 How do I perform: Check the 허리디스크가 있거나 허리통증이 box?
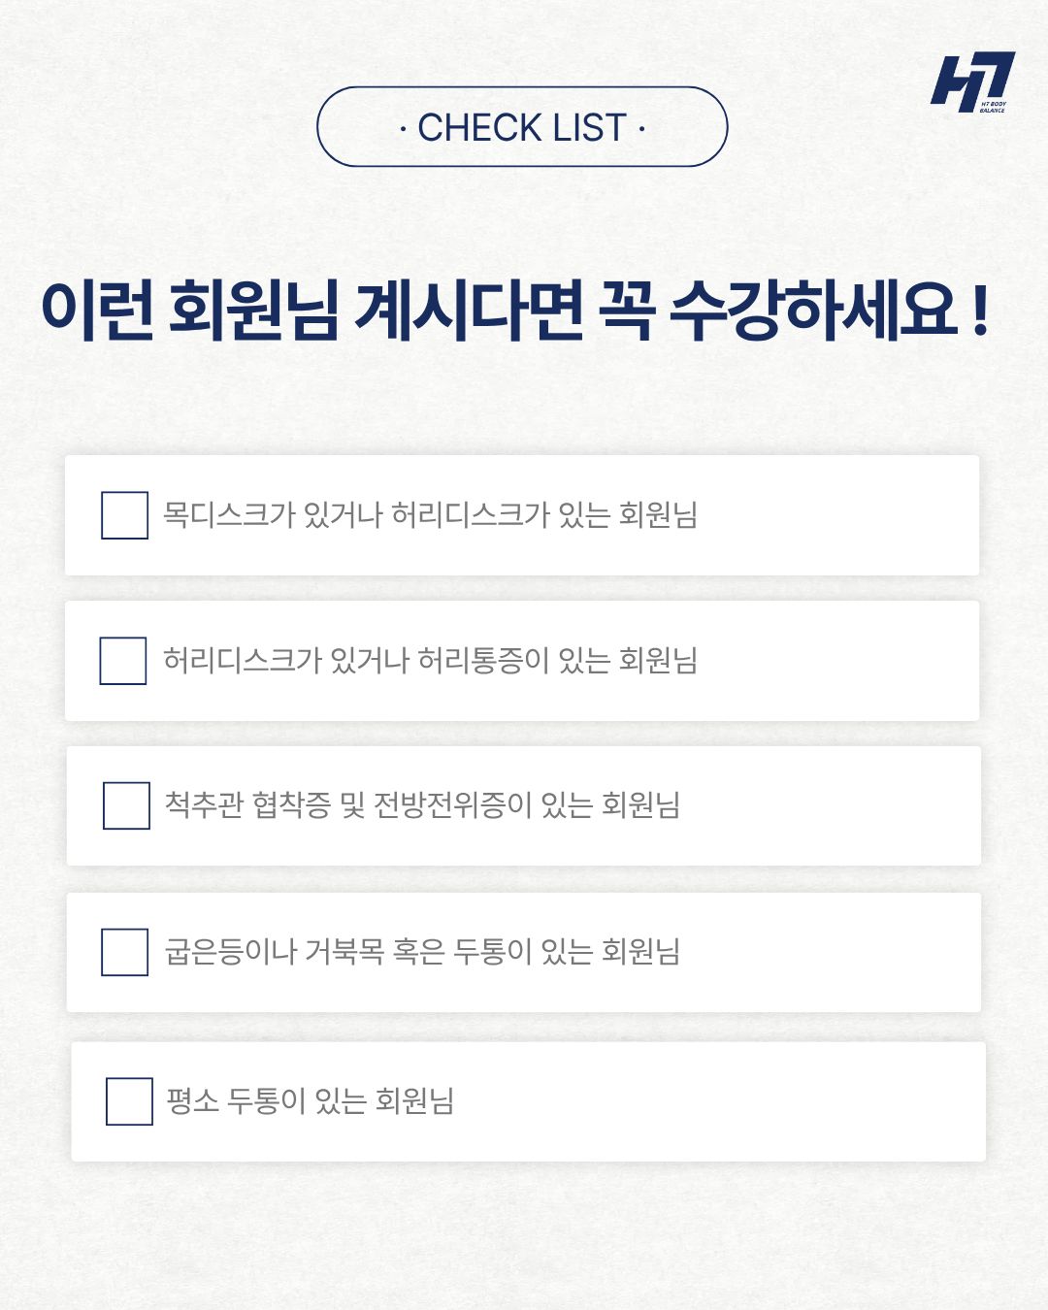pyautogui.click(x=123, y=661)
